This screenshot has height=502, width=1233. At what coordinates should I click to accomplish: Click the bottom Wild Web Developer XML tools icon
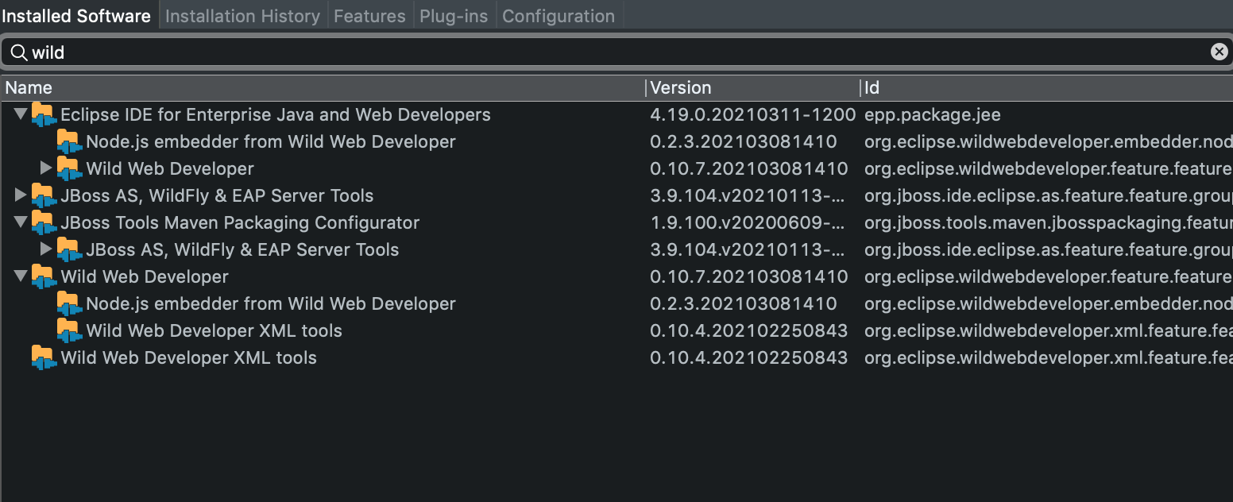coord(45,357)
